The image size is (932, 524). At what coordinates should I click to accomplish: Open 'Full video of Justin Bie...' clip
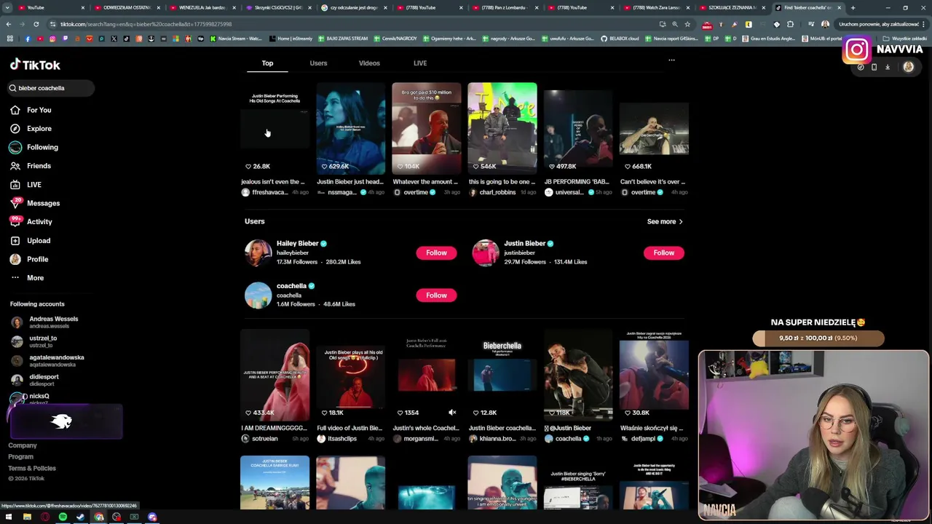[350, 375]
